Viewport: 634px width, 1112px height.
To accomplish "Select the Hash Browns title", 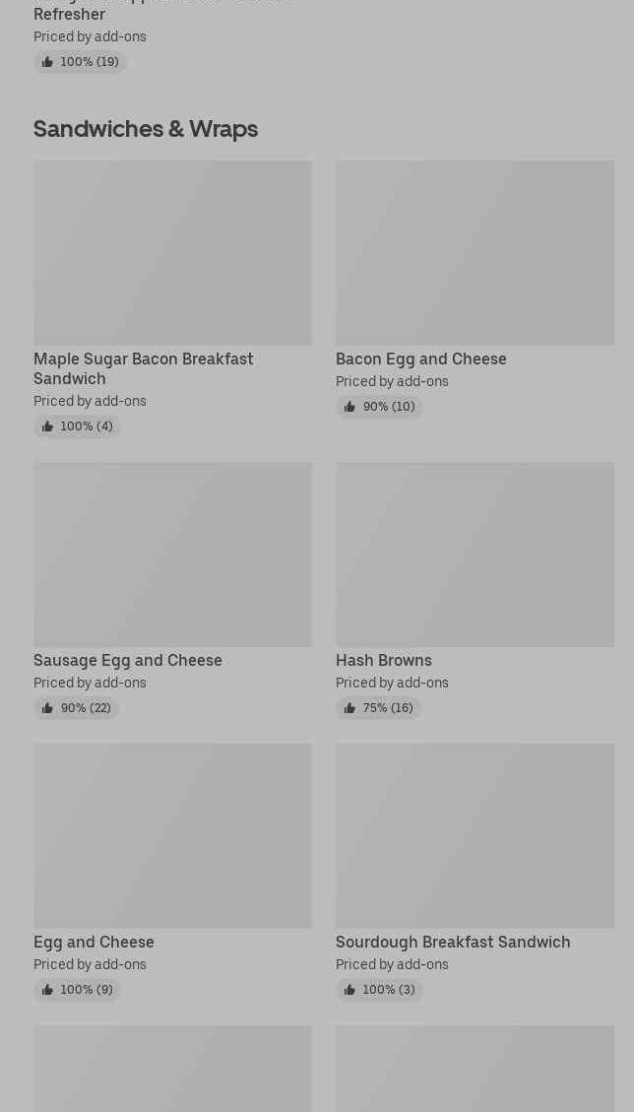I will [383, 660].
